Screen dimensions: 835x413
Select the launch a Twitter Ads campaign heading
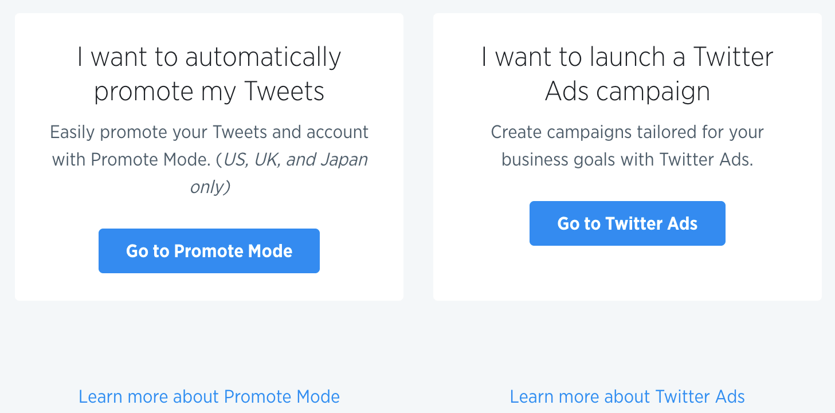click(628, 73)
